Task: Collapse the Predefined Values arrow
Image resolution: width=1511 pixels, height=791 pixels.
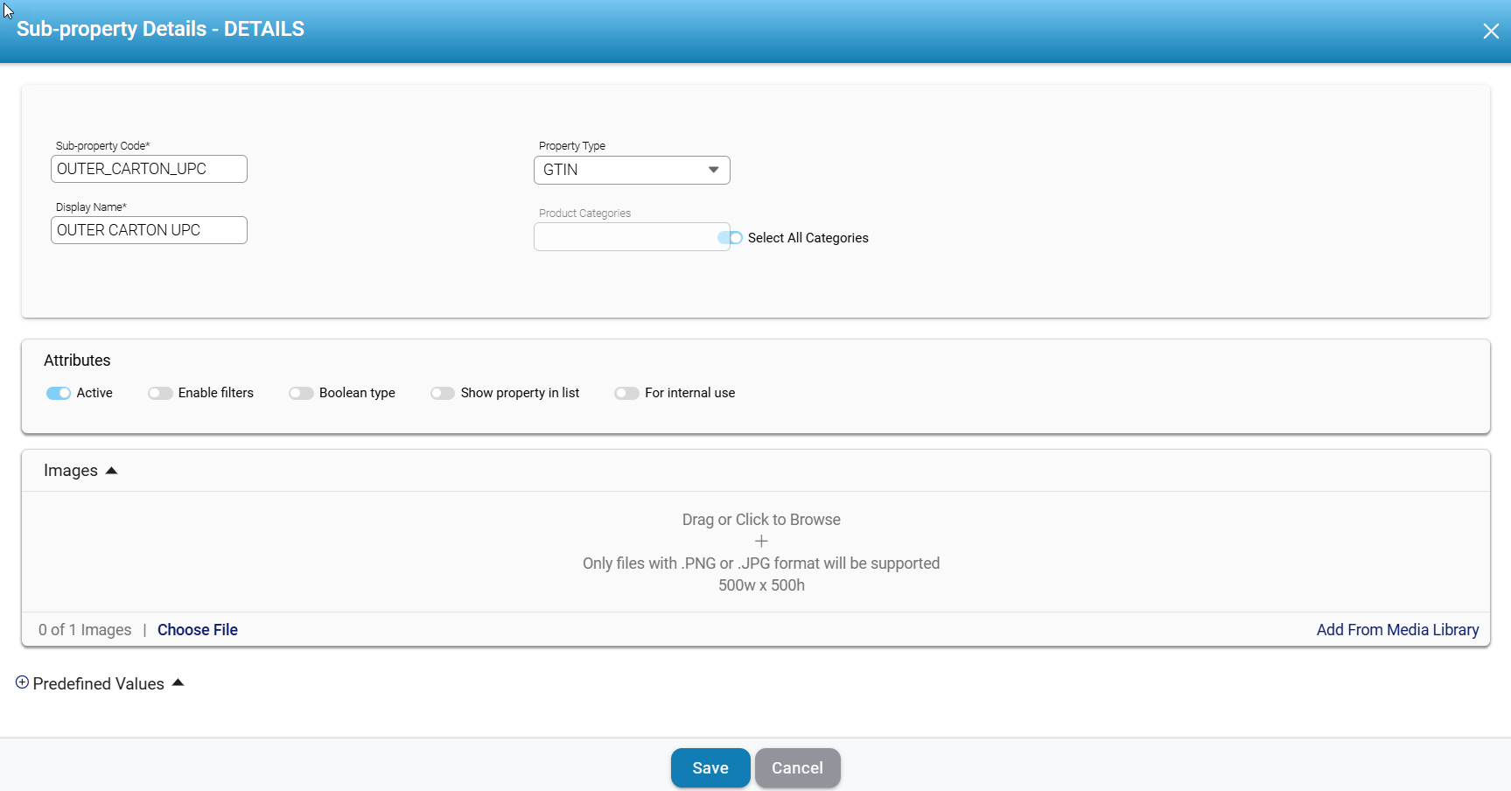Action: pos(178,682)
